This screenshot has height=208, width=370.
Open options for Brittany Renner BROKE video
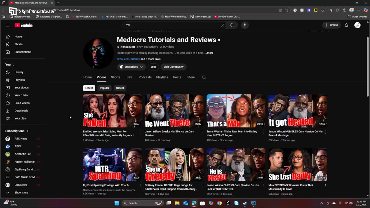tap(202, 186)
